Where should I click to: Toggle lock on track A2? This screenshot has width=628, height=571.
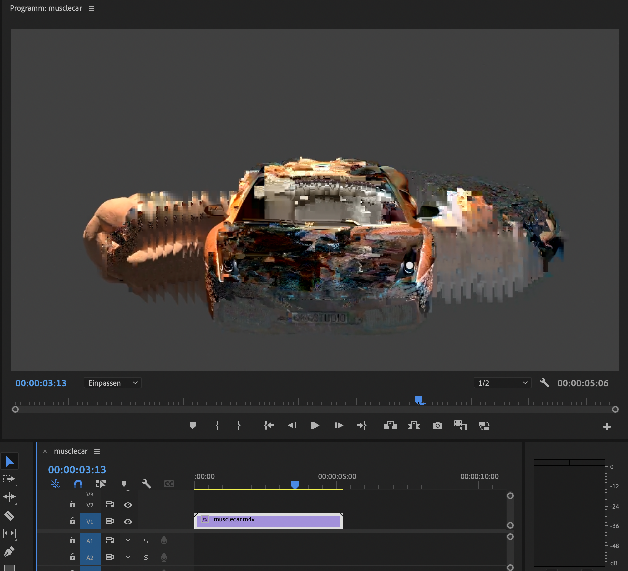click(72, 557)
